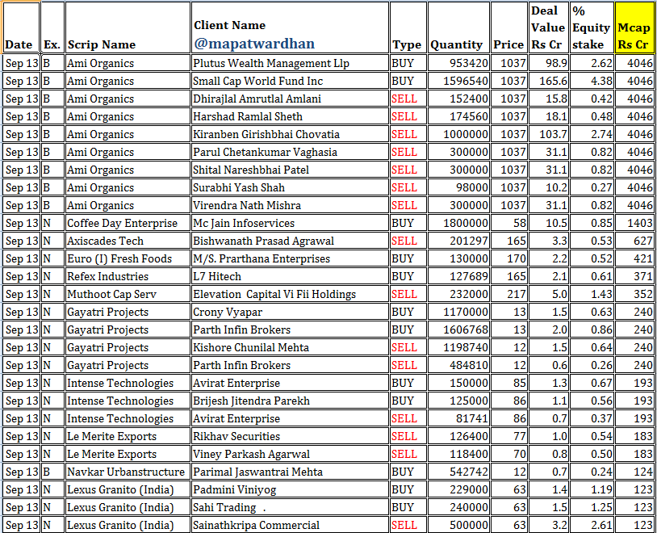Select cell Viney Parkash Agarwal
This screenshot has height=533, width=657.
(290, 454)
